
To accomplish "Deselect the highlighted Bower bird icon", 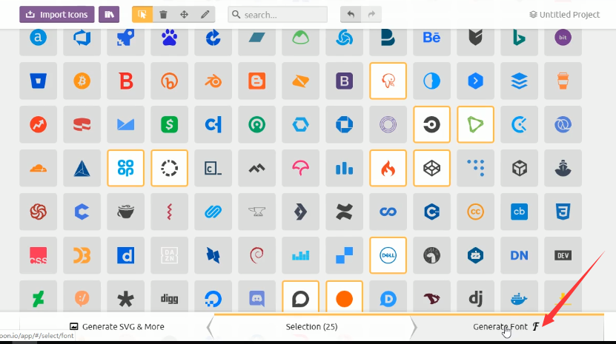I will [x=388, y=81].
